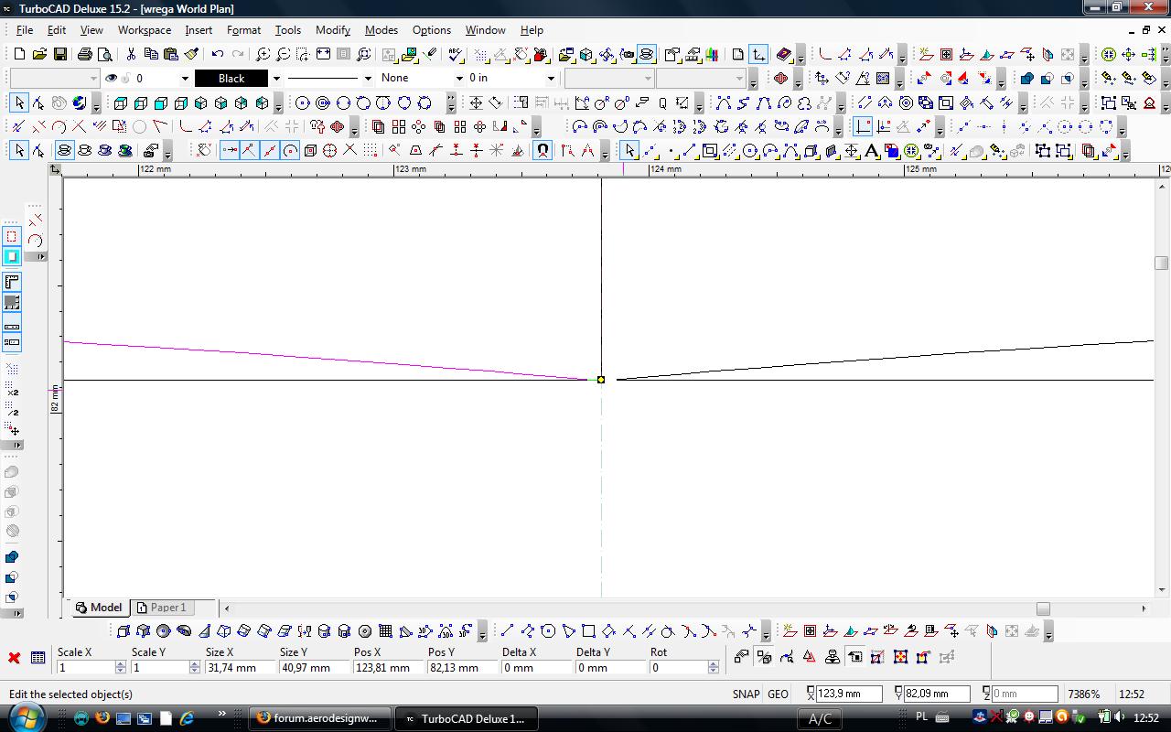
Task: Toggle the magnetic point snap icon
Action: point(543,151)
